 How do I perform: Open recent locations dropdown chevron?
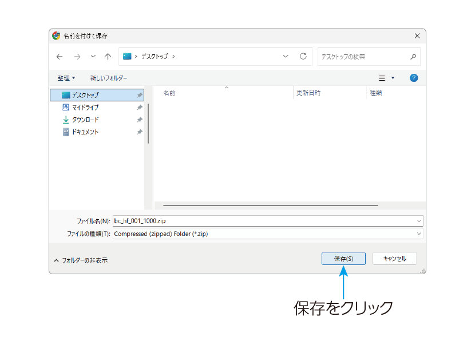[x=93, y=56]
